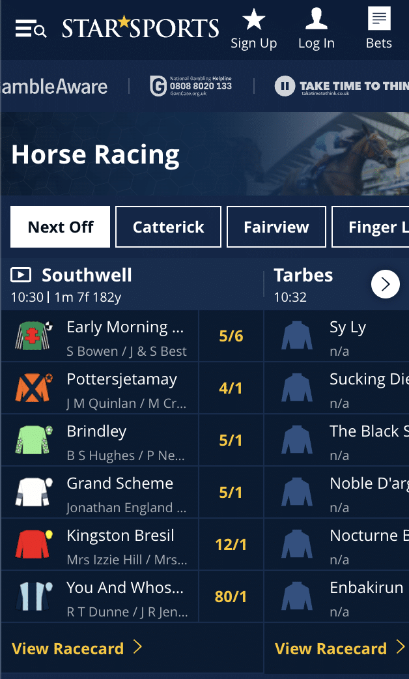Switch to the Catterick tab
The width and height of the screenshot is (409, 679).
click(x=168, y=227)
